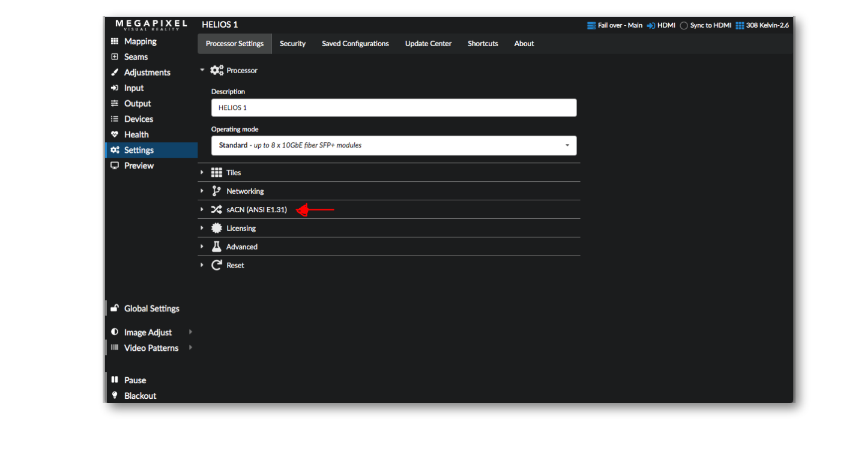This screenshot has width=861, height=454.
Task: Expand the Reset section triangle
Action: pyautogui.click(x=202, y=265)
